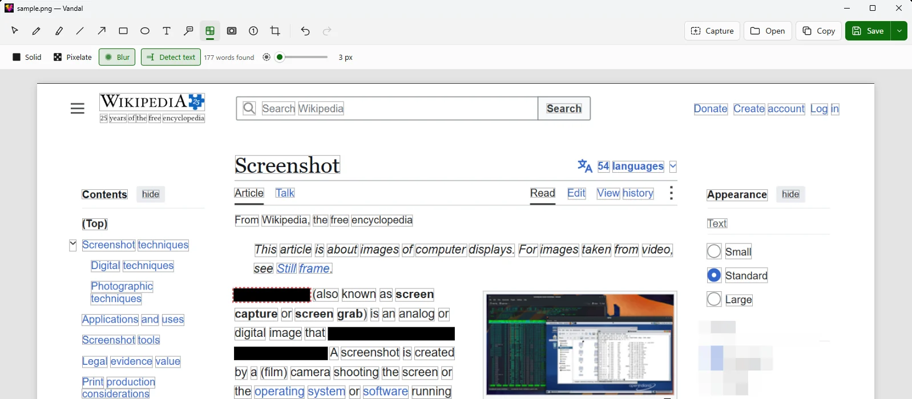The height and width of the screenshot is (399, 912).
Task: Click the 'View' word of View history
Action: pyautogui.click(x=608, y=193)
